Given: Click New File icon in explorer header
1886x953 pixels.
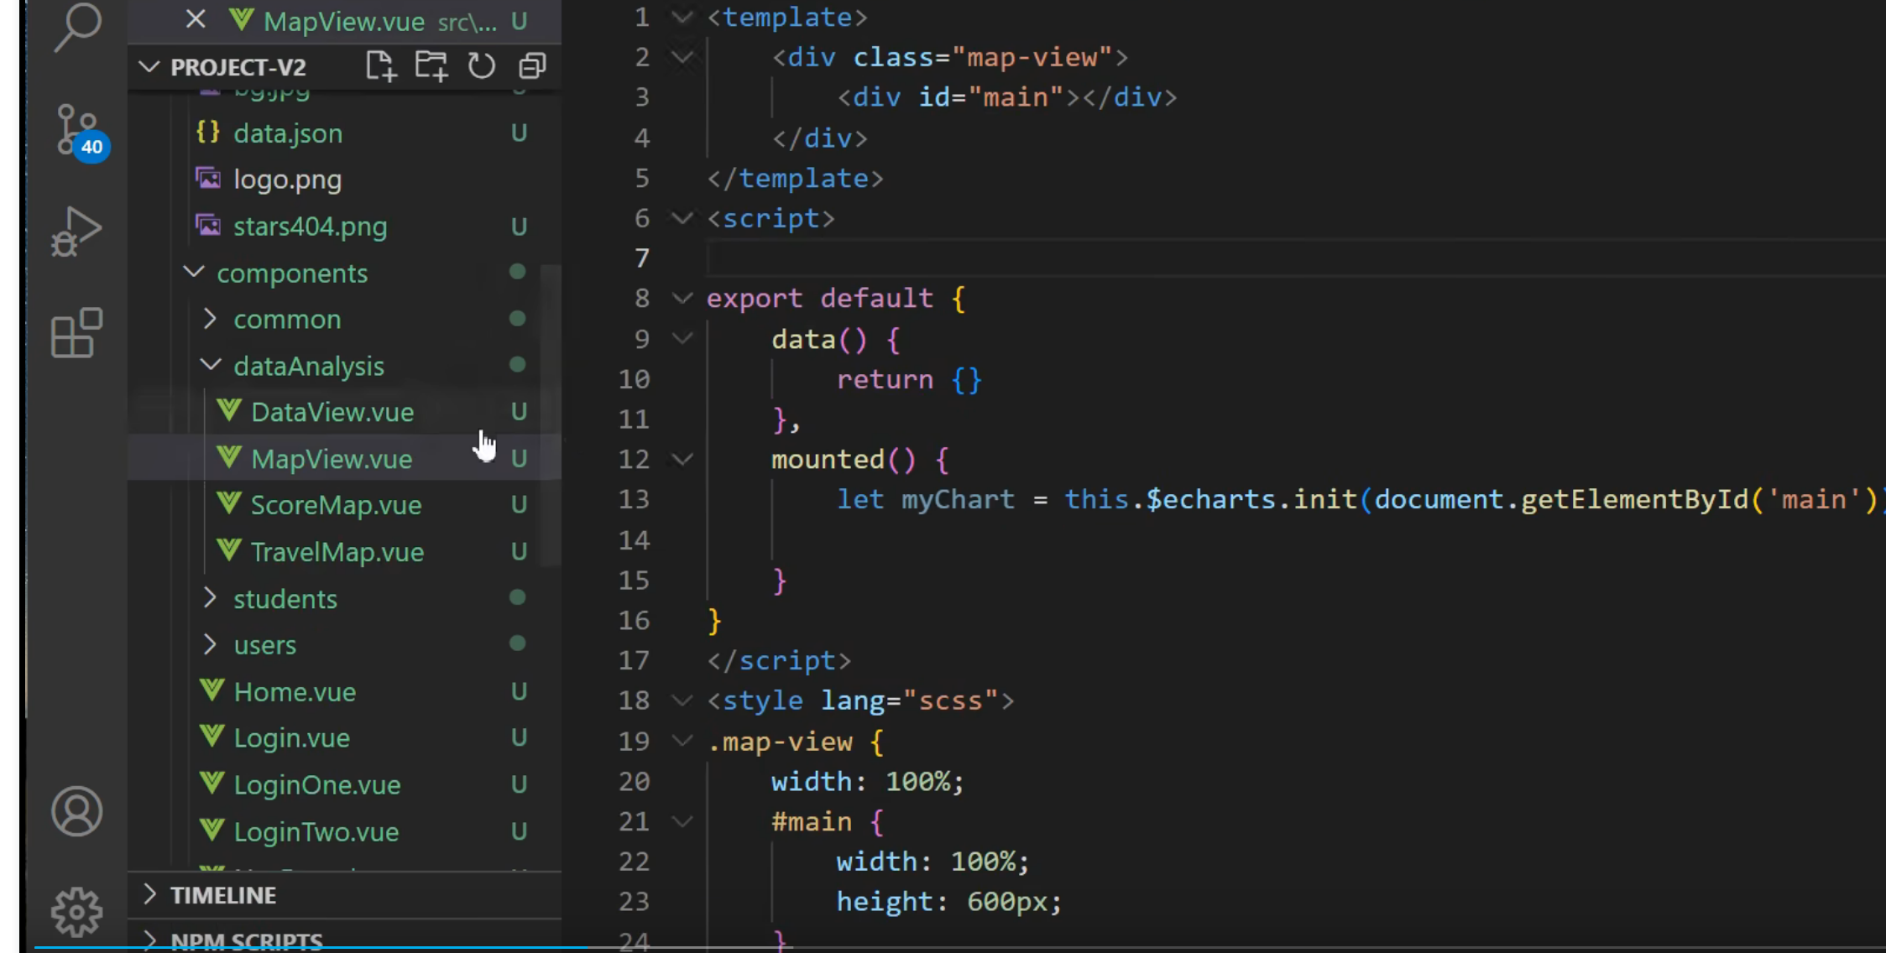Looking at the screenshot, I should click(x=380, y=66).
